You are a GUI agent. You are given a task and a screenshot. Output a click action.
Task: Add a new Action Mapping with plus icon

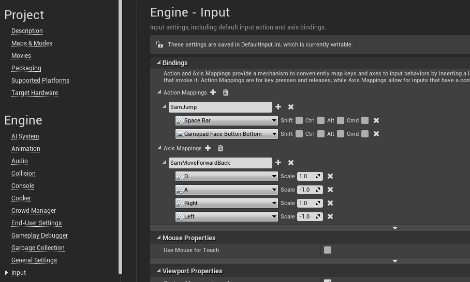(213, 92)
